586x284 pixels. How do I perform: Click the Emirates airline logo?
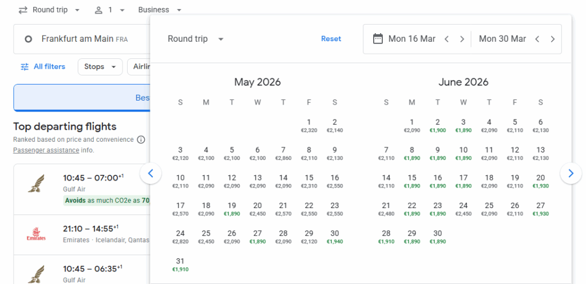(x=36, y=234)
